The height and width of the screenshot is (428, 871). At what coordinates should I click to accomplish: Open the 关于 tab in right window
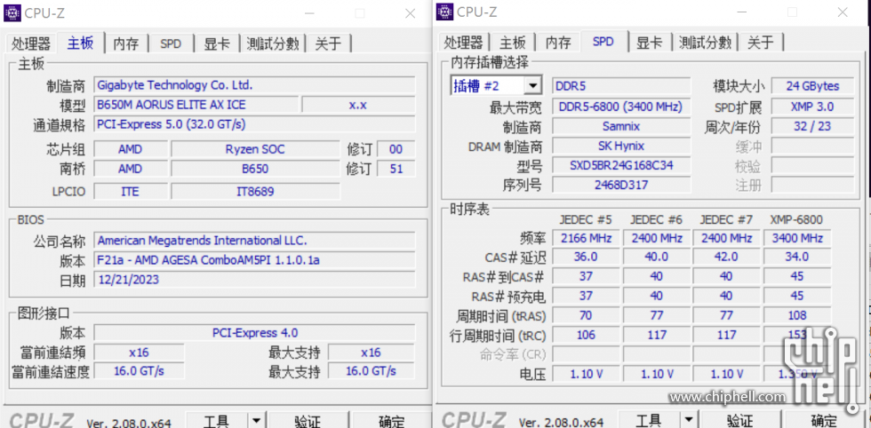[x=761, y=42]
